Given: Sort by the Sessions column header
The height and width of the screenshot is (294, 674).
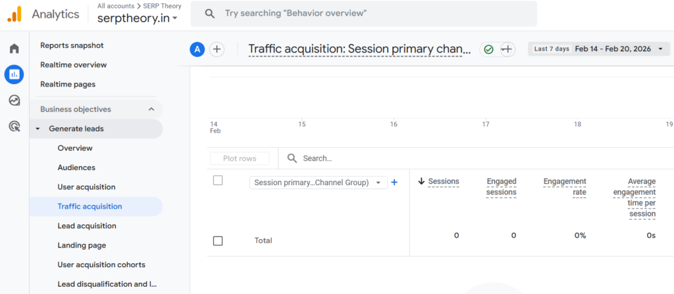Looking at the screenshot, I should (x=443, y=182).
